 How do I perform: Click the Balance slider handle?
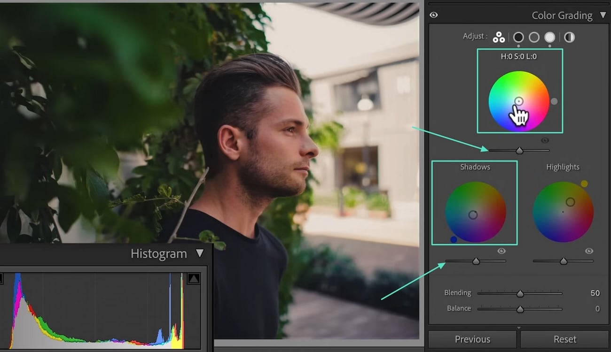[x=520, y=309]
